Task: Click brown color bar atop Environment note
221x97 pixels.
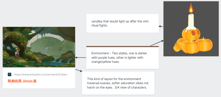Action: point(122,47)
